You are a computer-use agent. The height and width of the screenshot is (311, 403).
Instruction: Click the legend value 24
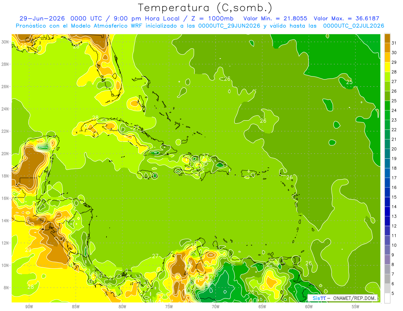pos(394,110)
